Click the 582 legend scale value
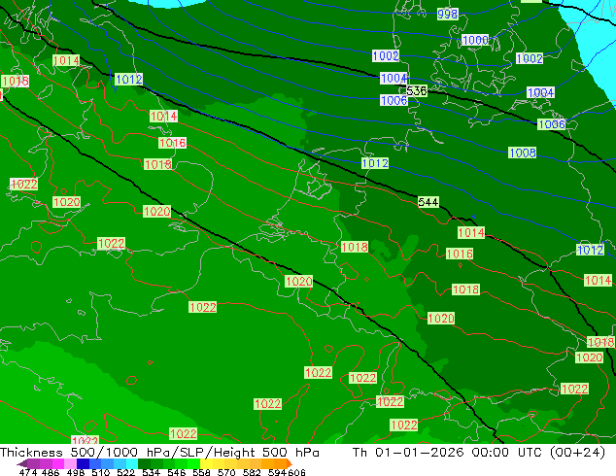The image size is (616, 476). pos(252,472)
